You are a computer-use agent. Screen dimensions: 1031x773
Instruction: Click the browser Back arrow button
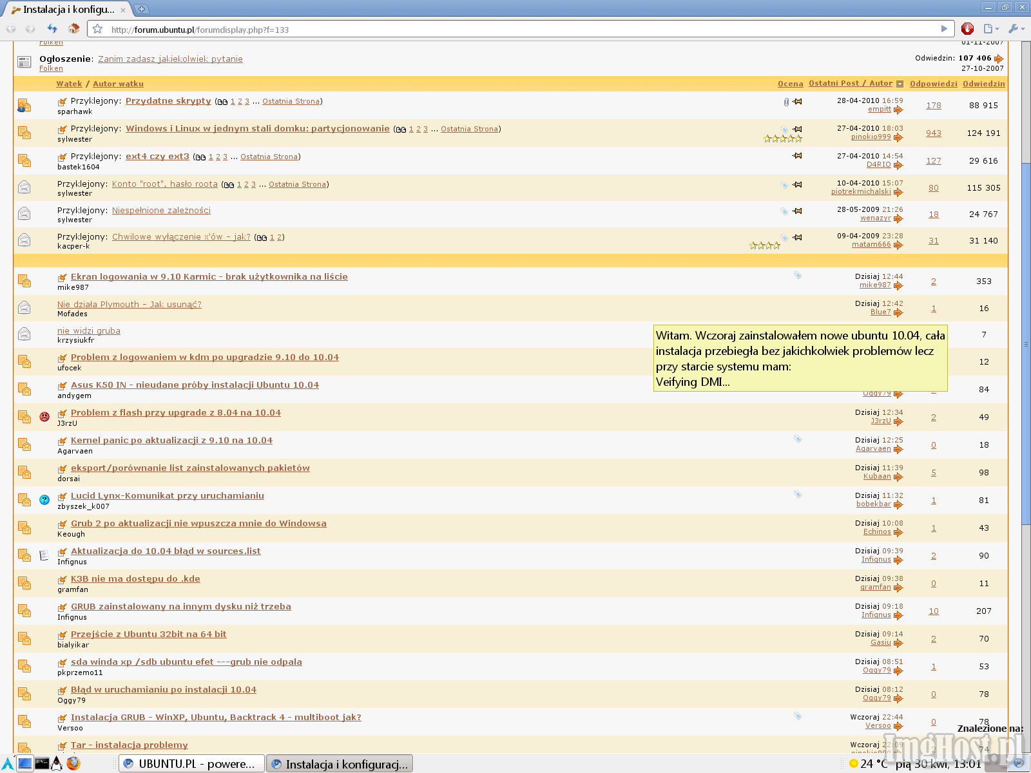click(11, 29)
